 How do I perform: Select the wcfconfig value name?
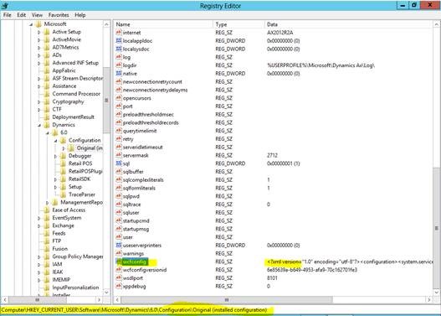coord(135,262)
